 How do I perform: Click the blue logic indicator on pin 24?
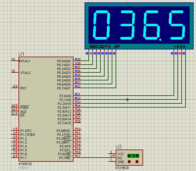[x=76, y=105]
